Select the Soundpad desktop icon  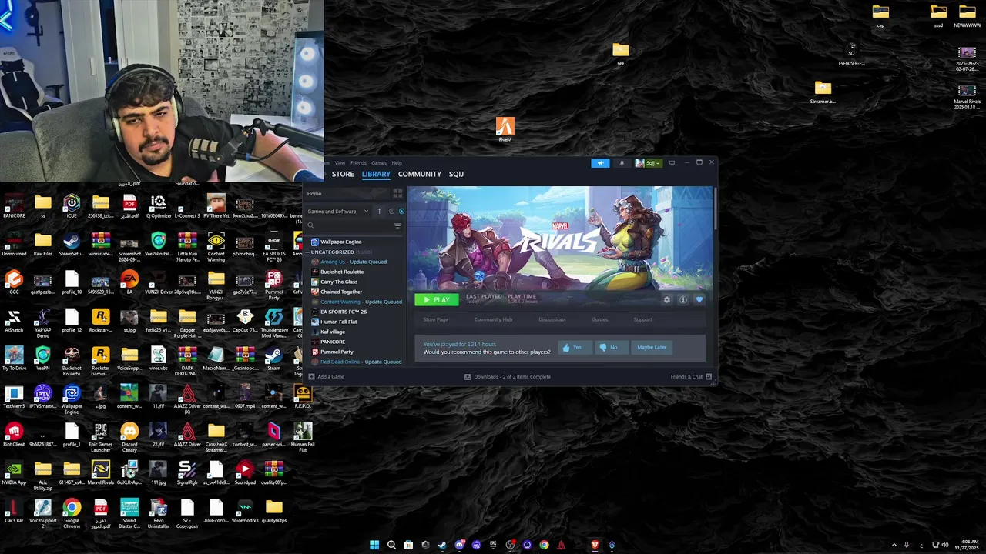tap(245, 473)
